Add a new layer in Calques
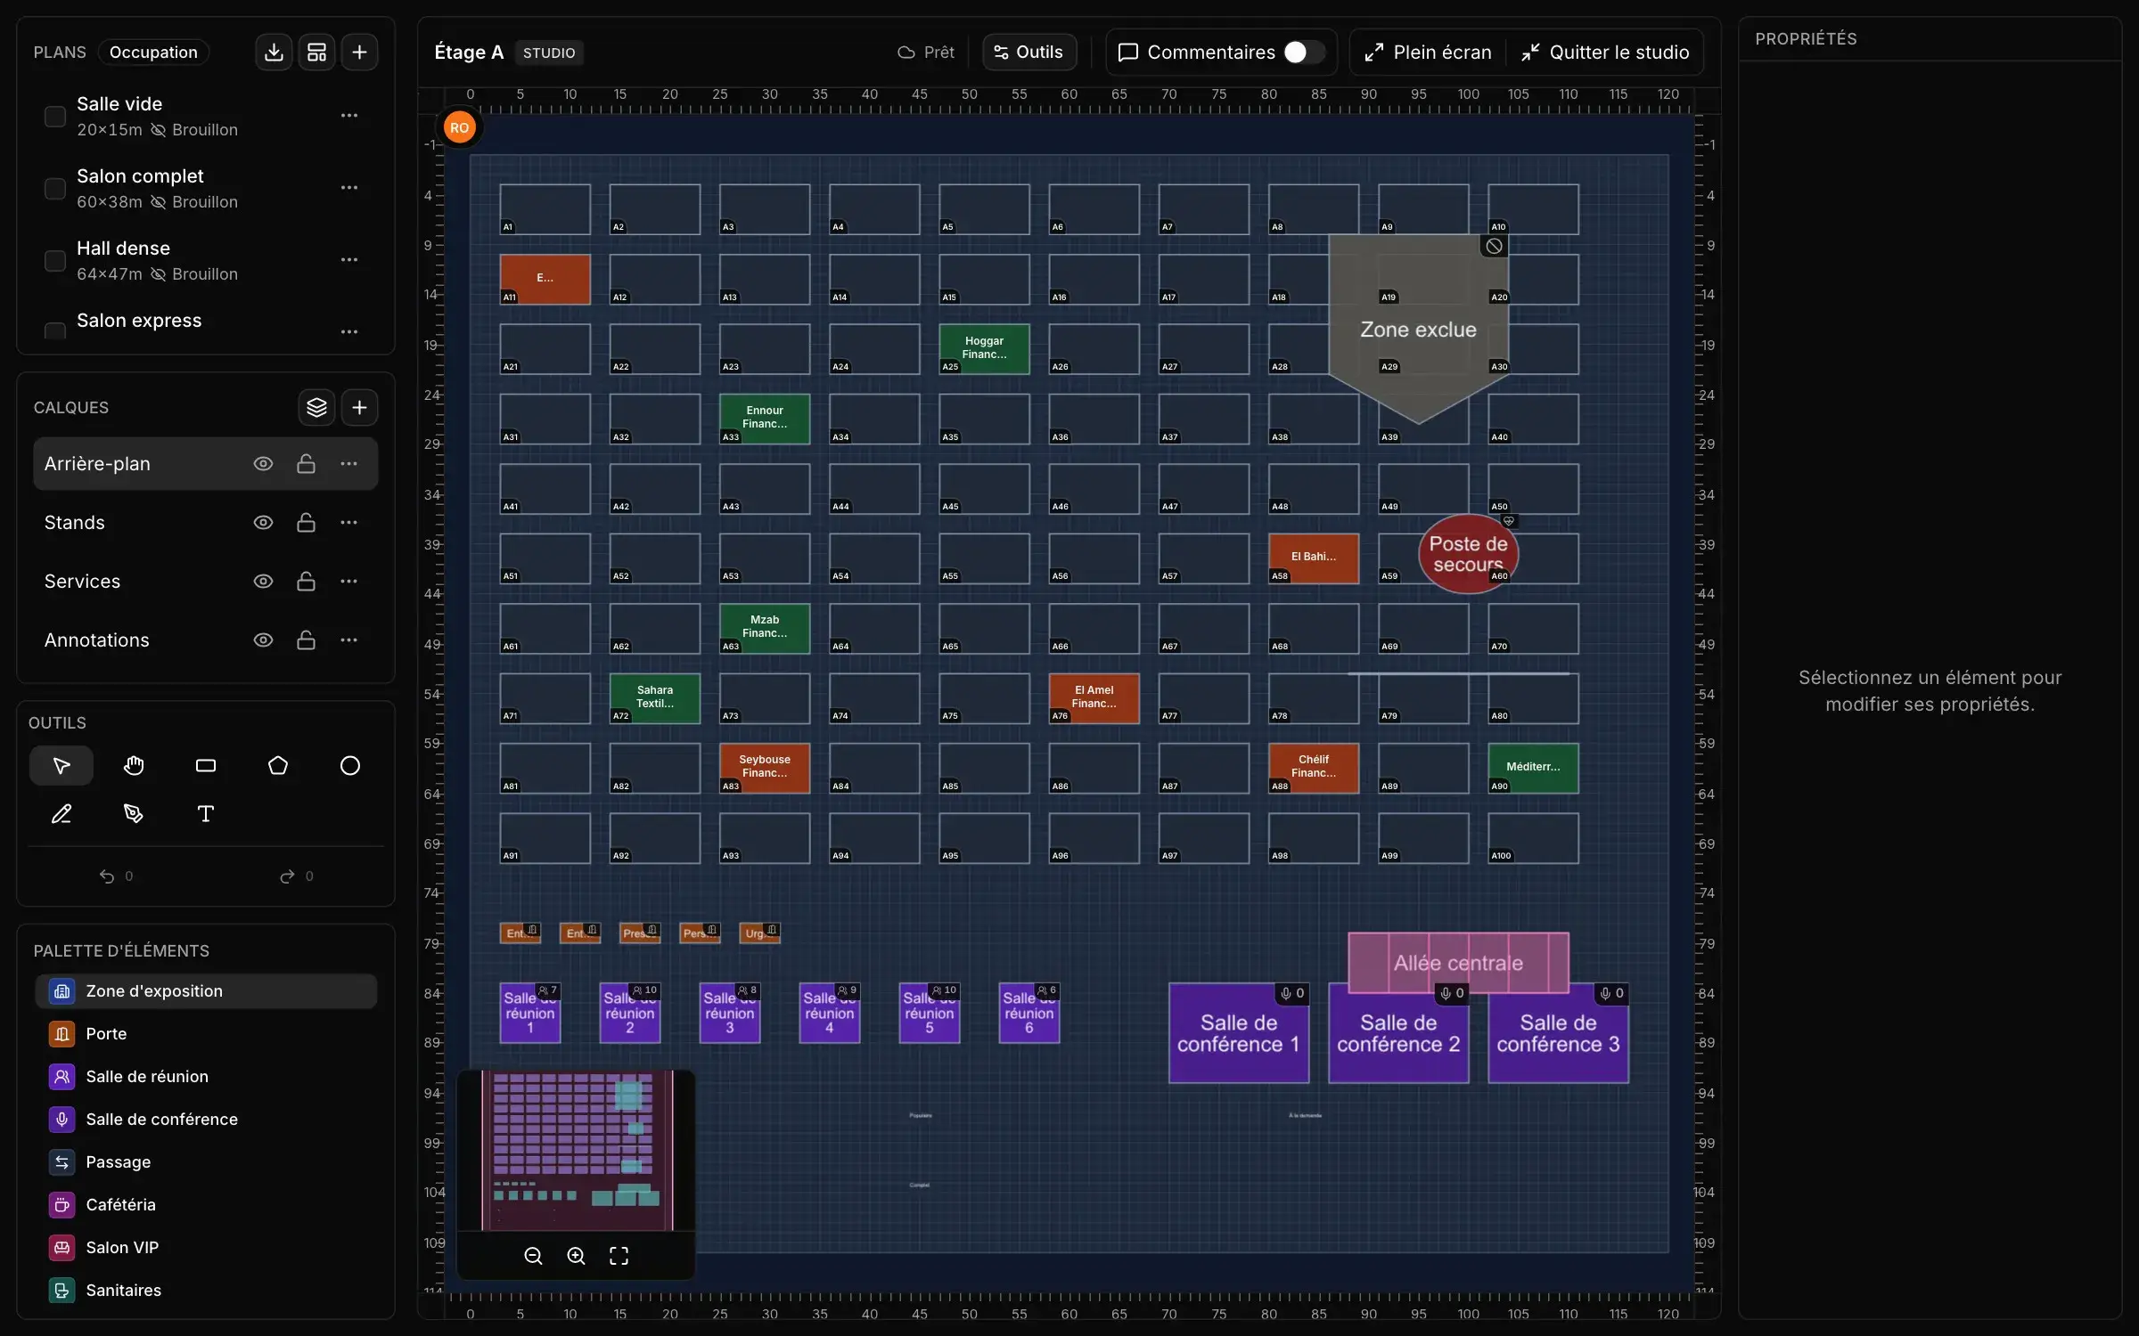The width and height of the screenshot is (2139, 1336). tap(359, 408)
